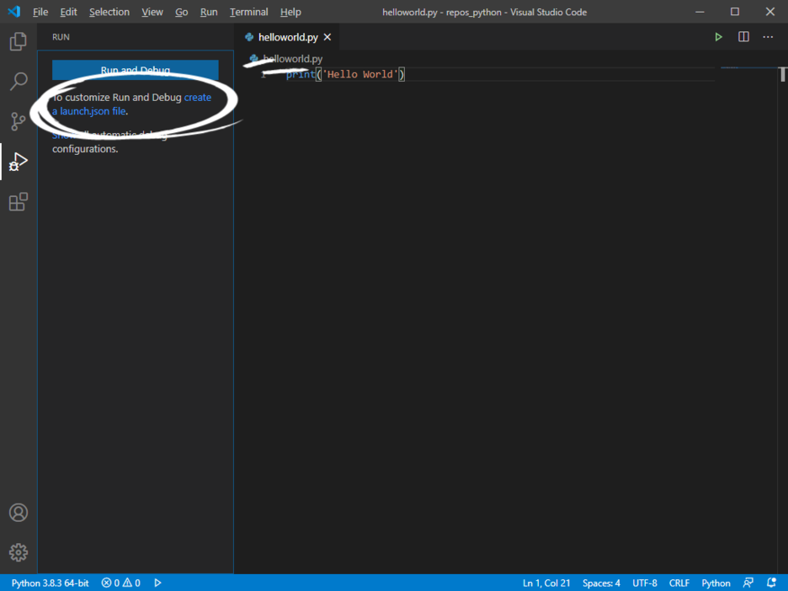
Task: Open the Help menu
Action: coord(290,12)
